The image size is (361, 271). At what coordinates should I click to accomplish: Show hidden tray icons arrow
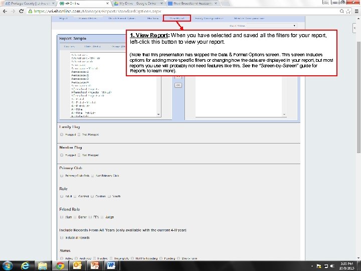pyautogui.click(x=312, y=266)
